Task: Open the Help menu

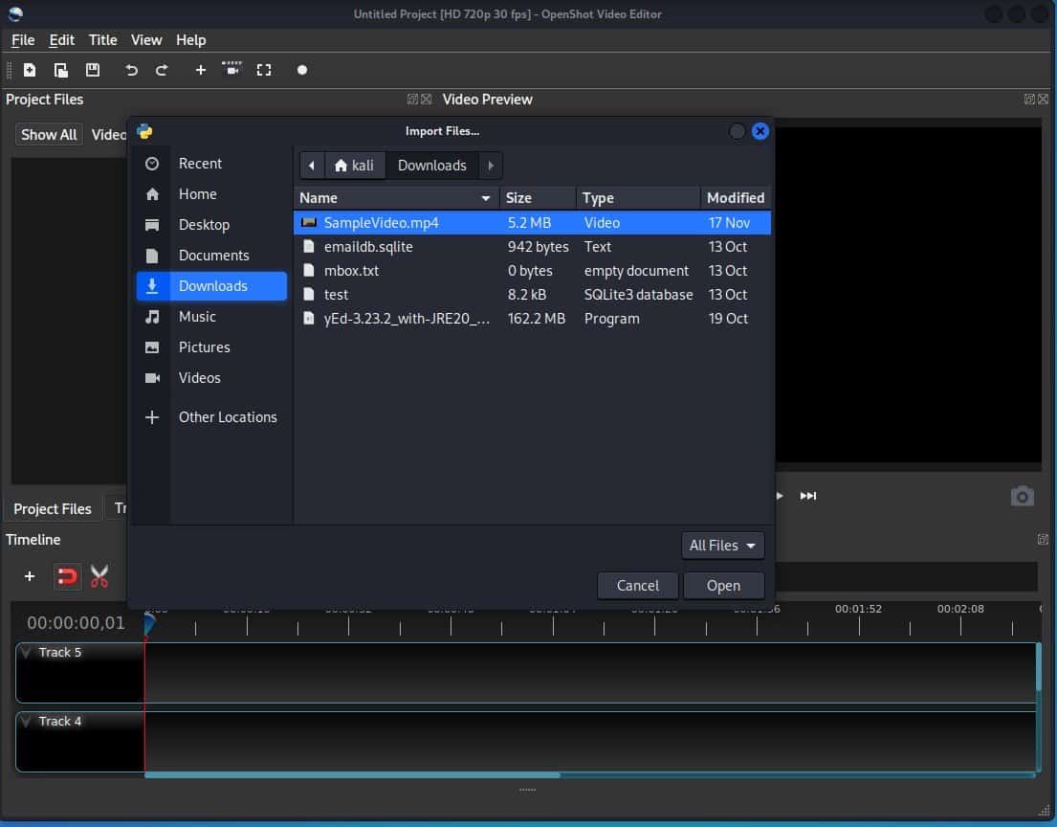Action: click(190, 40)
